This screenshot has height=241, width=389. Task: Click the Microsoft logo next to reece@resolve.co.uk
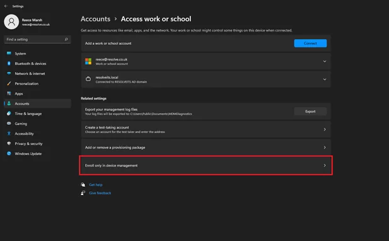tap(88, 61)
